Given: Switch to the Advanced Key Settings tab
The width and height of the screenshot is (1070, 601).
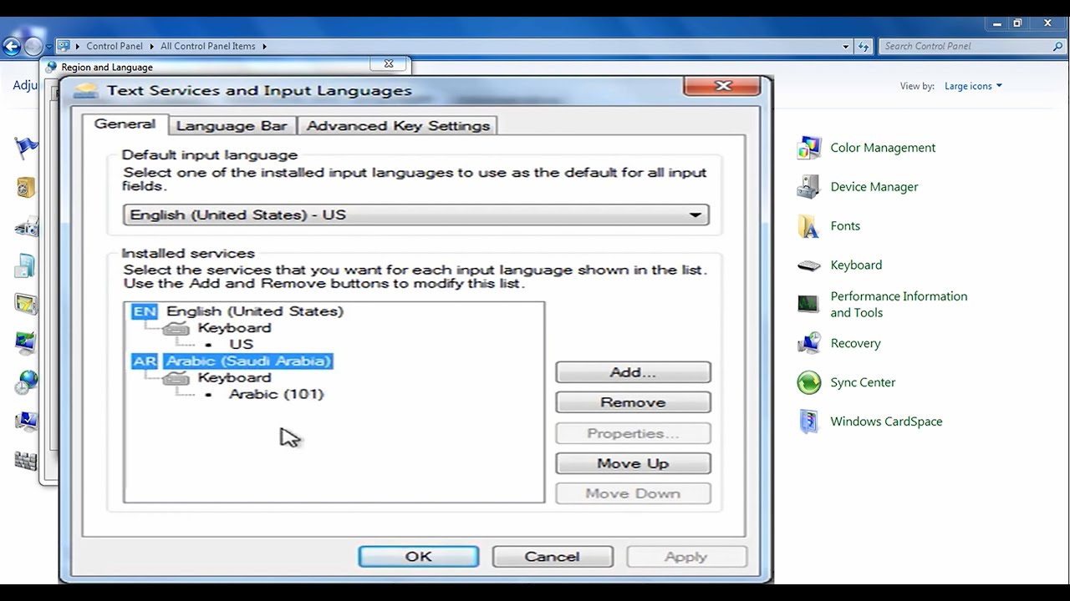Looking at the screenshot, I should tap(398, 126).
